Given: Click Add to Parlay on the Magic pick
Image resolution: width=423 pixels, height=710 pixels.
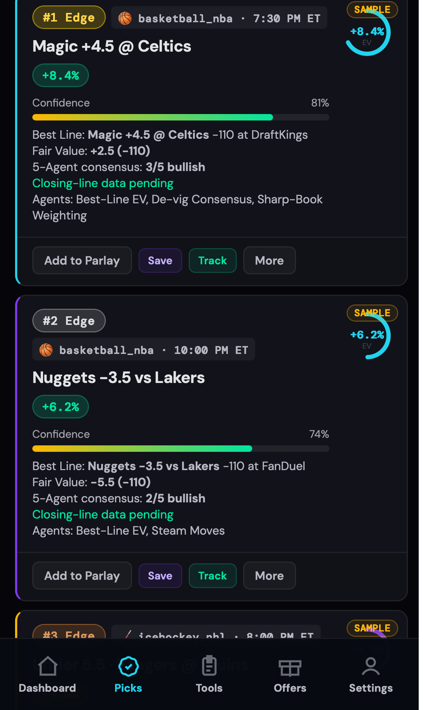Looking at the screenshot, I should click(82, 260).
